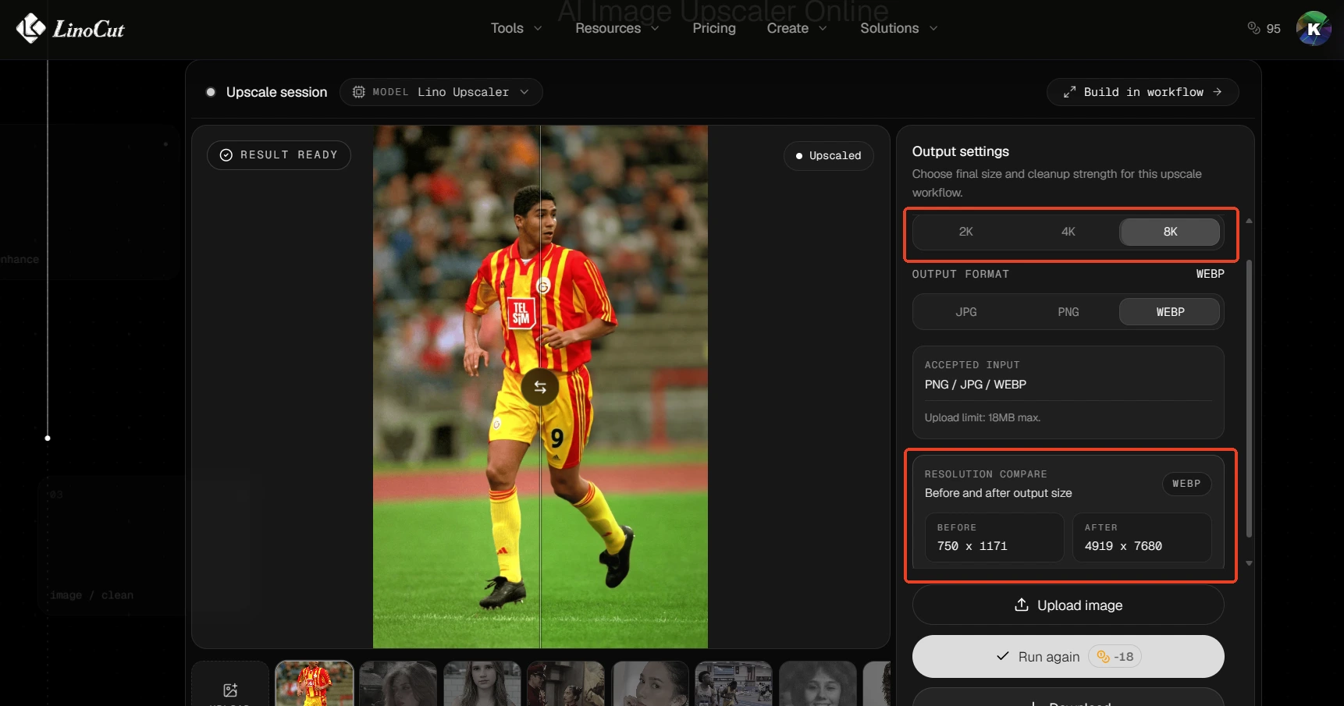Expand the Create chevron arrow
This screenshot has height=706, width=1344.
[x=823, y=28]
